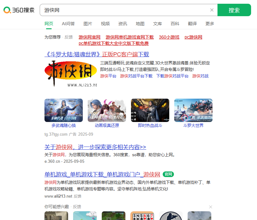Click the green 官网 badge
The image size is (257, 220).
(168, 174)
